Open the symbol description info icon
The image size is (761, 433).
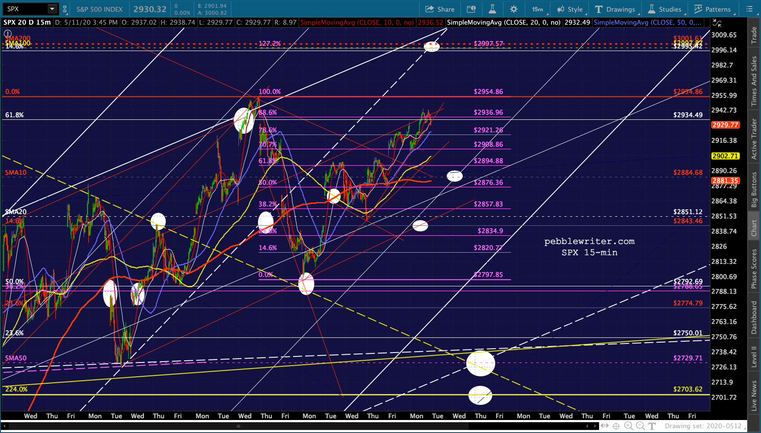click(471, 9)
